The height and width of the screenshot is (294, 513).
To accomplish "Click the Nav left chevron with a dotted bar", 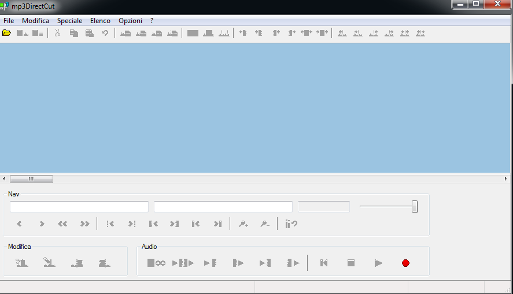I will click(x=110, y=224).
